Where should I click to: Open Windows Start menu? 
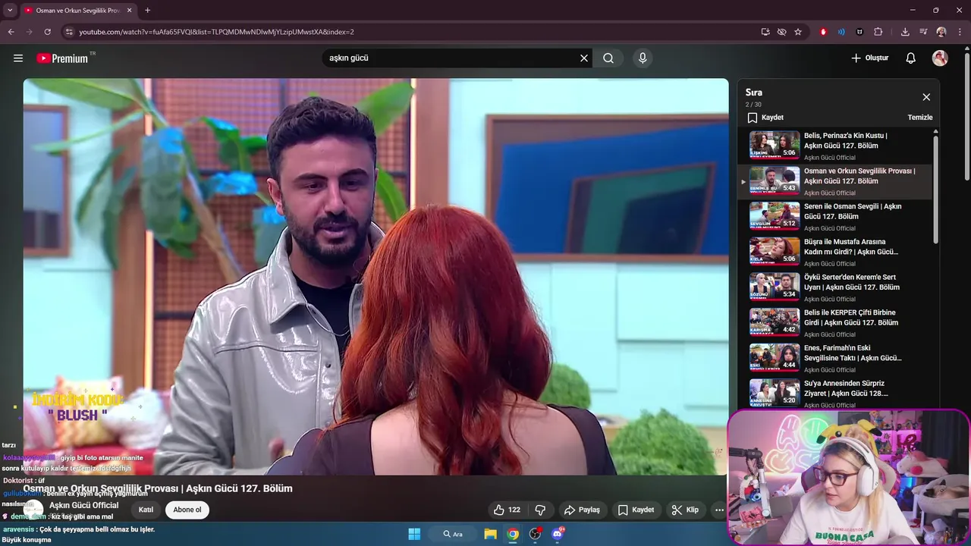pyautogui.click(x=414, y=534)
